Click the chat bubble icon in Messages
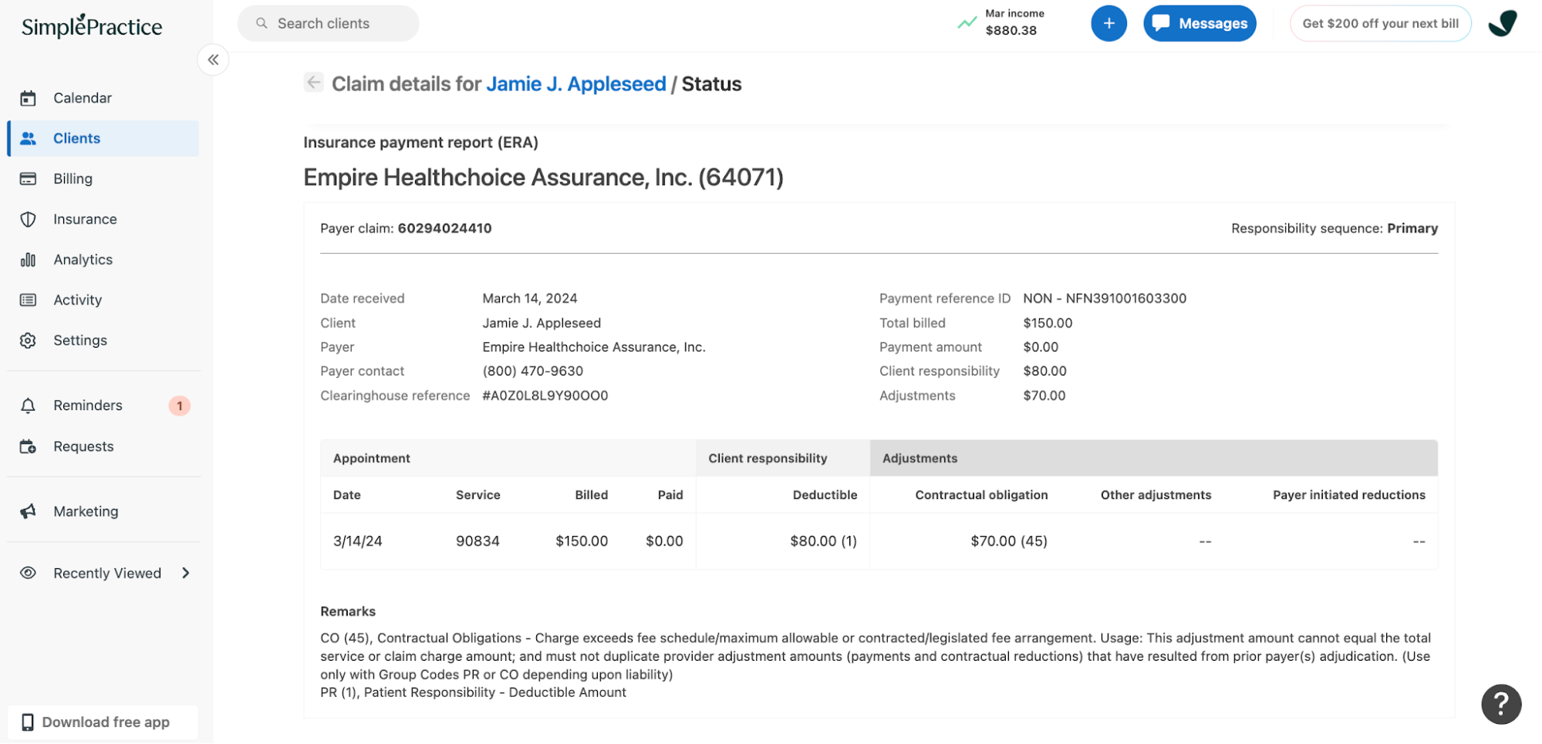1542x744 pixels. 1161,23
